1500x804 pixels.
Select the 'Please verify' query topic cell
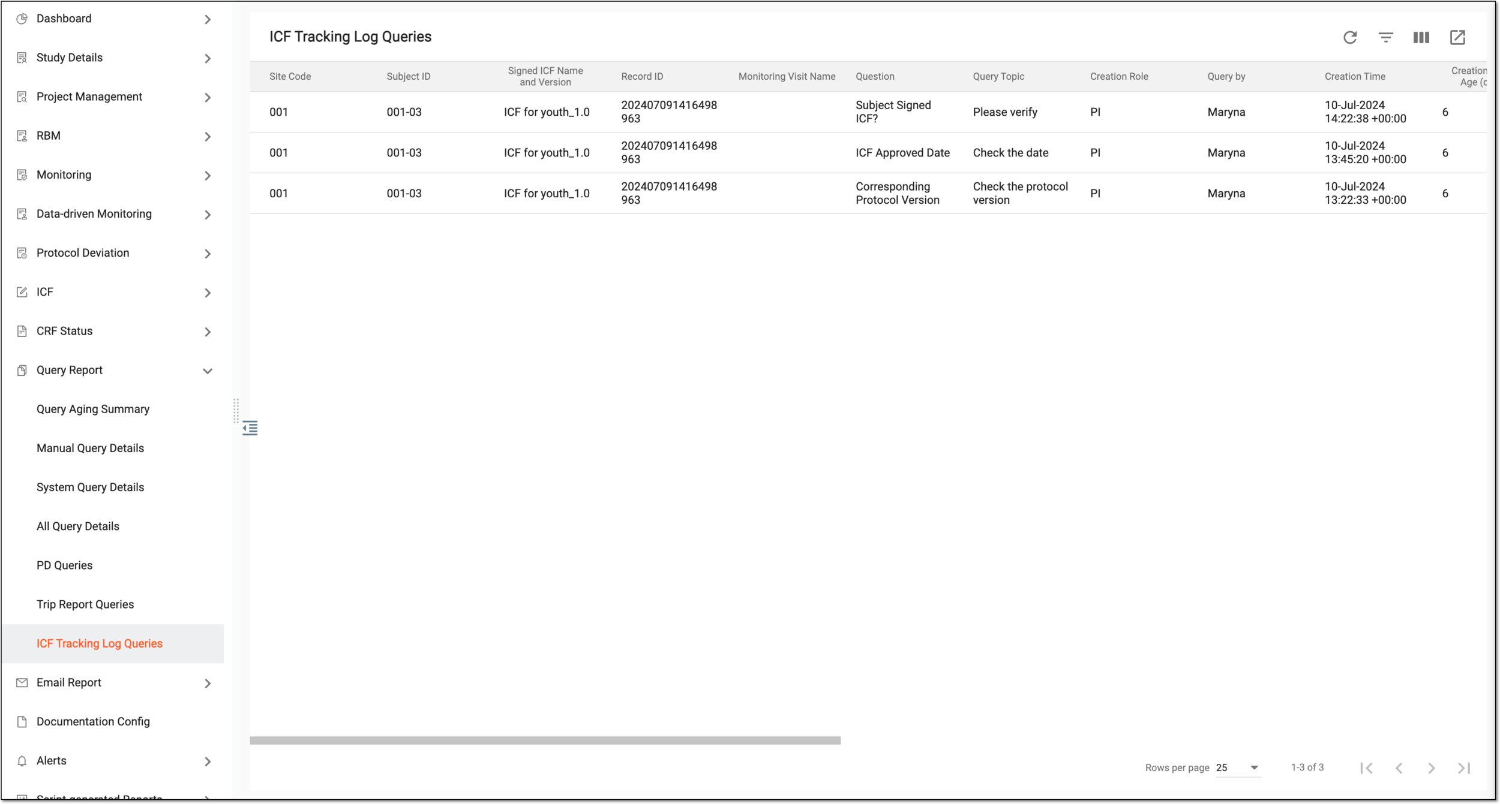coord(1005,112)
